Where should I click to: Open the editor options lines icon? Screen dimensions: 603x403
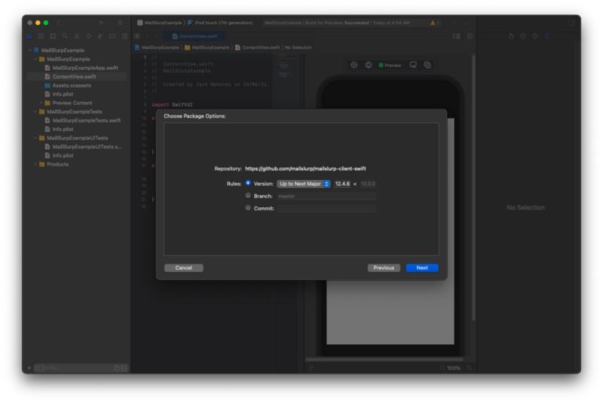coord(457,36)
